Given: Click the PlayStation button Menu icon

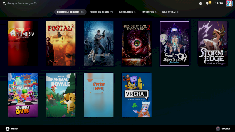Looking at the screenshot, I should click(x=8, y=128).
